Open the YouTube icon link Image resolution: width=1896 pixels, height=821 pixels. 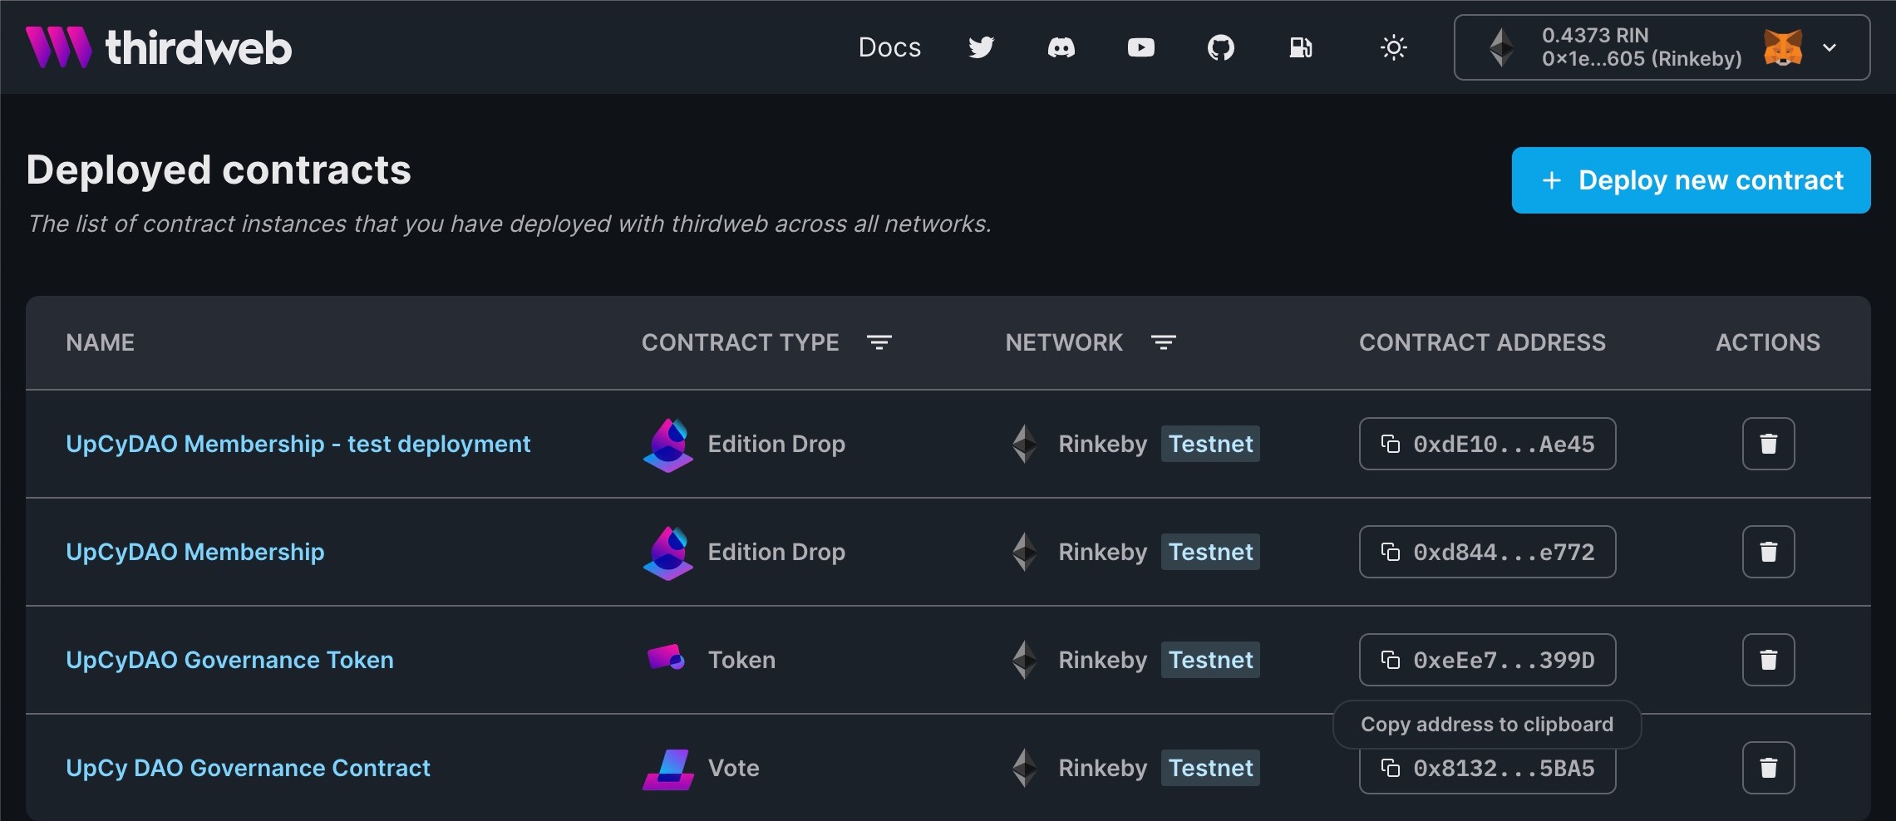[x=1140, y=47]
